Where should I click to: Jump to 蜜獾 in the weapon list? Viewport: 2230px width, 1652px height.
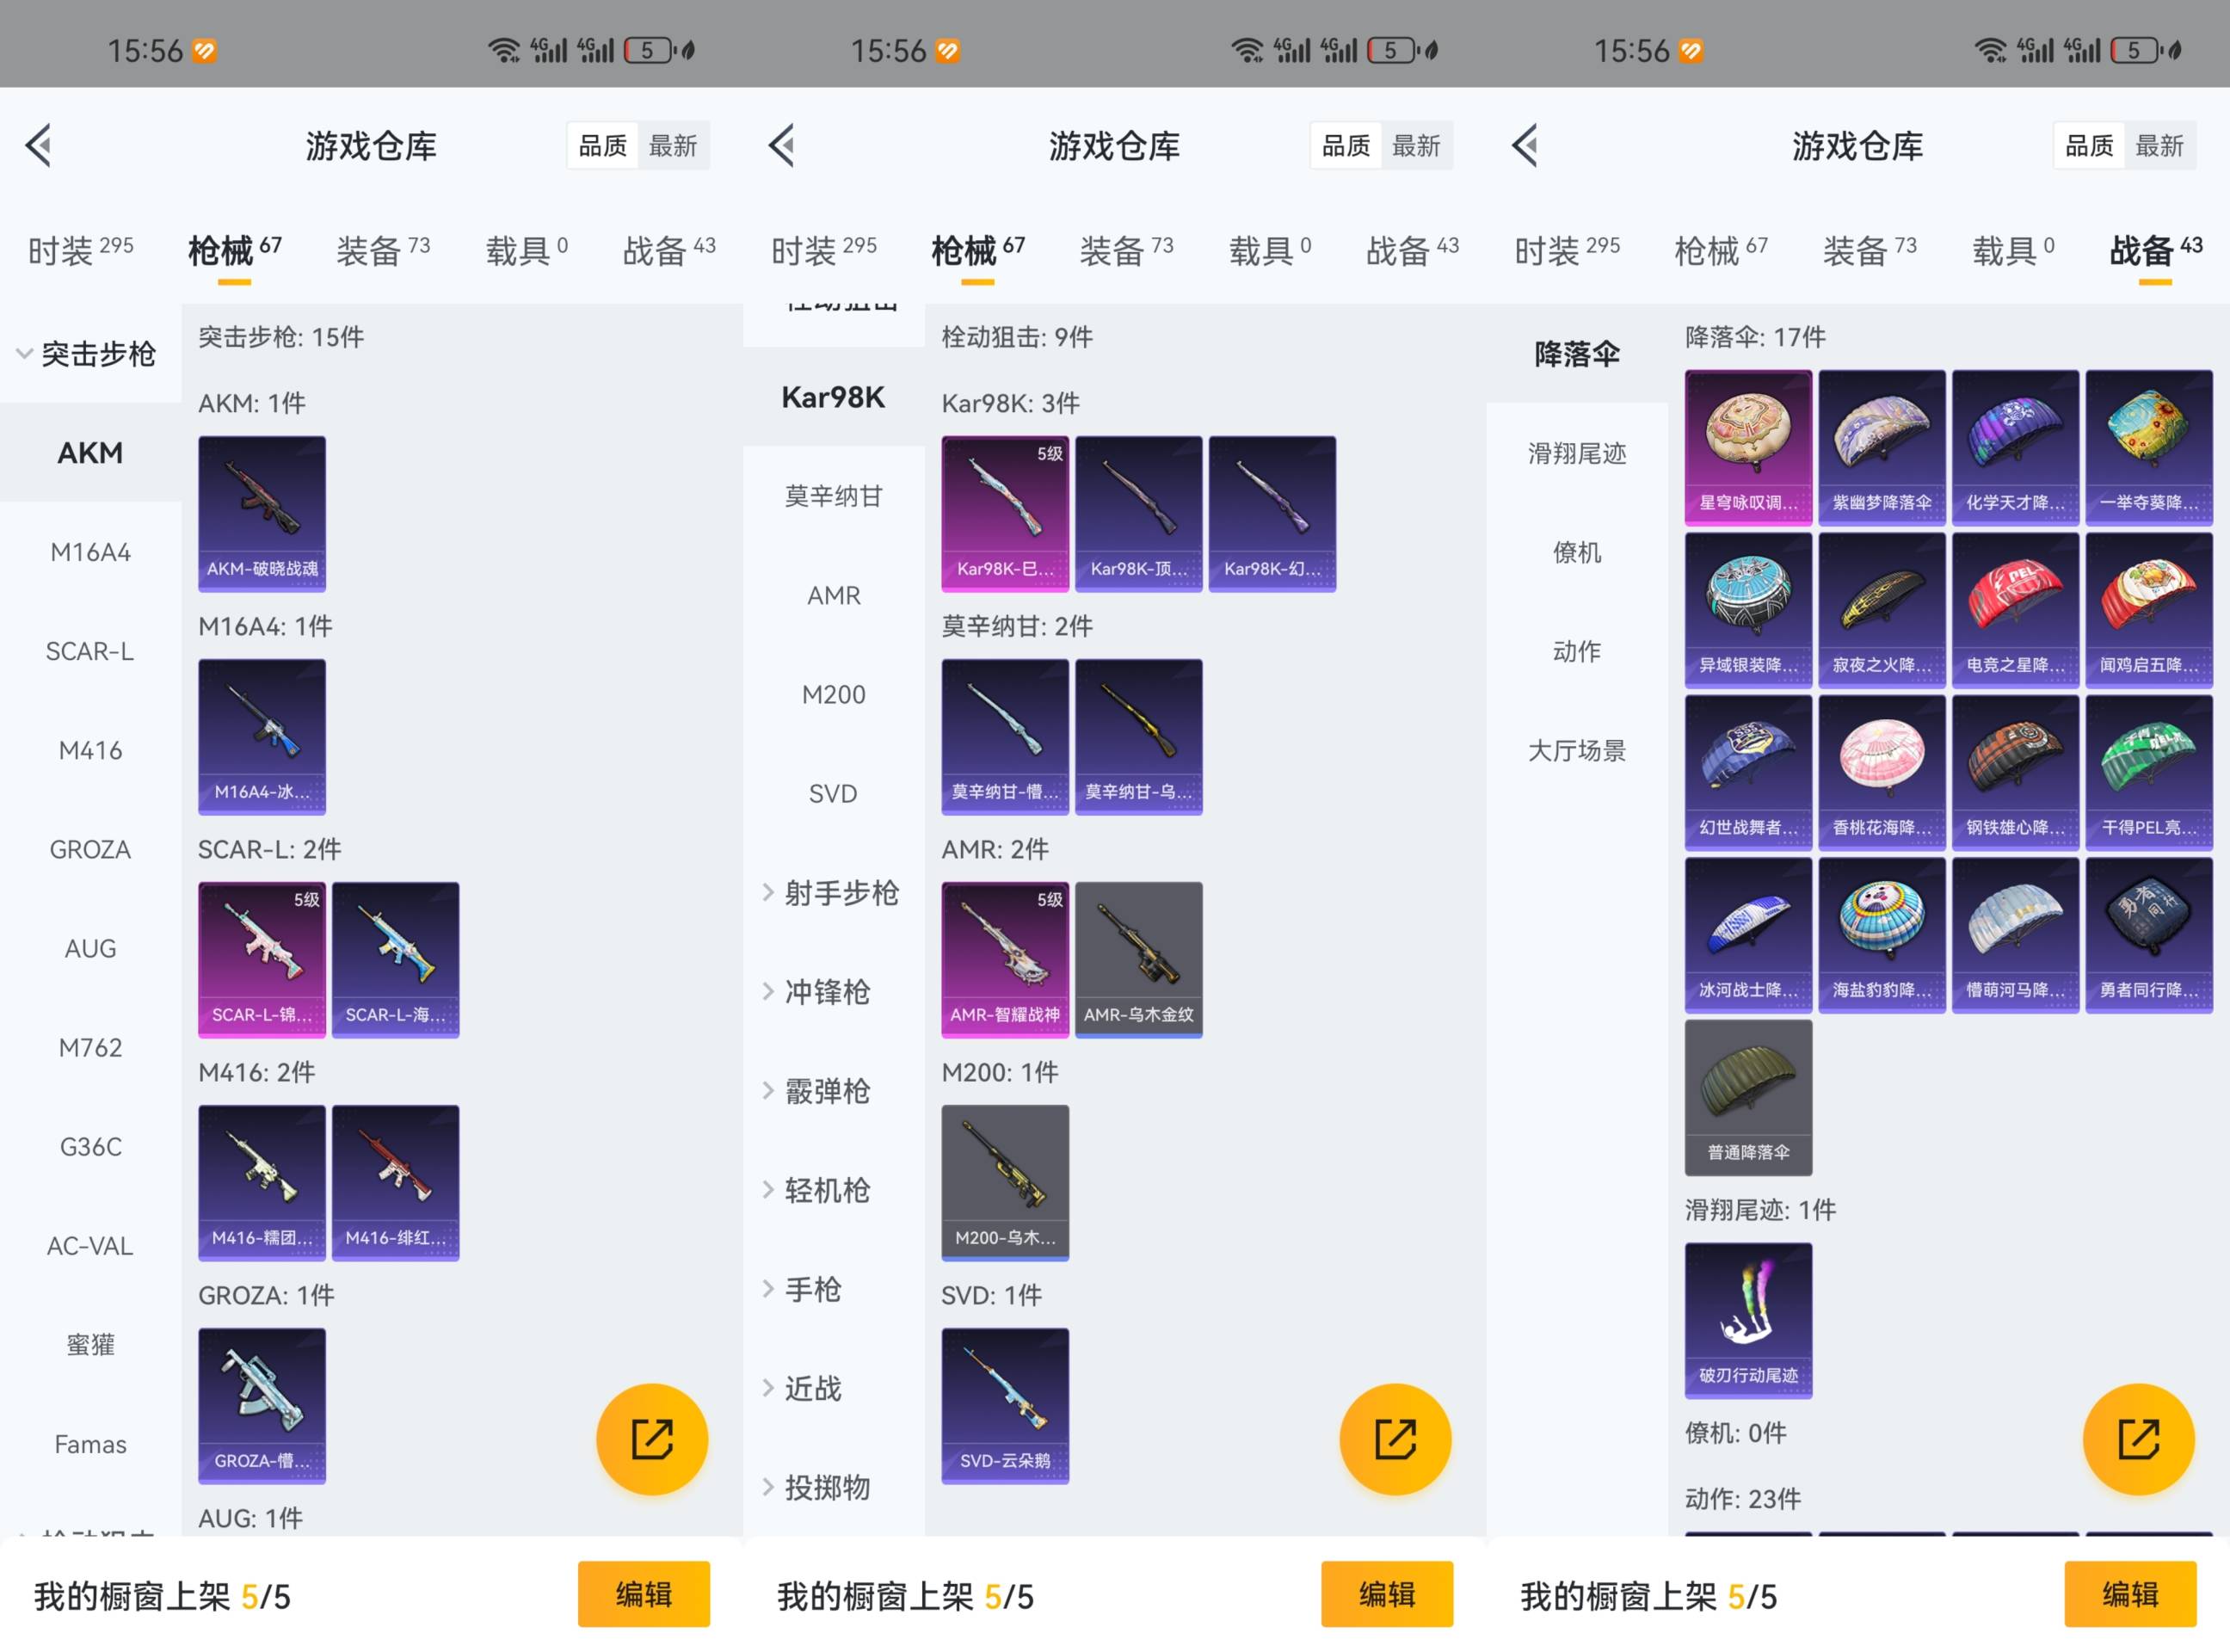(90, 1344)
